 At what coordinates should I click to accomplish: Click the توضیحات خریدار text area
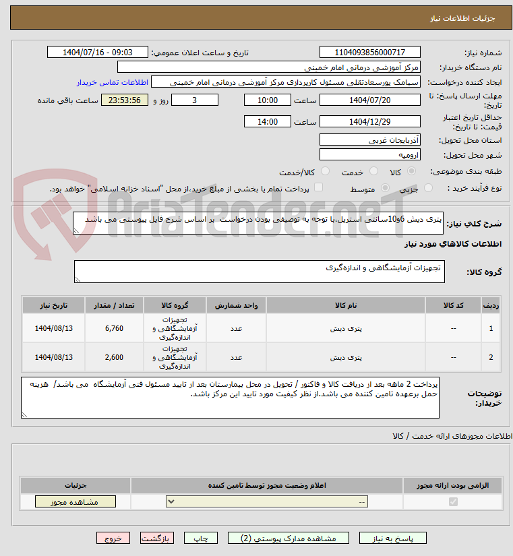[230, 398]
